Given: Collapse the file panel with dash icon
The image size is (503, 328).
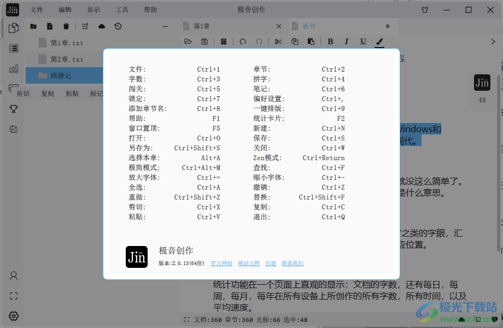Looking at the screenshot, I should (x=165, y=26).
